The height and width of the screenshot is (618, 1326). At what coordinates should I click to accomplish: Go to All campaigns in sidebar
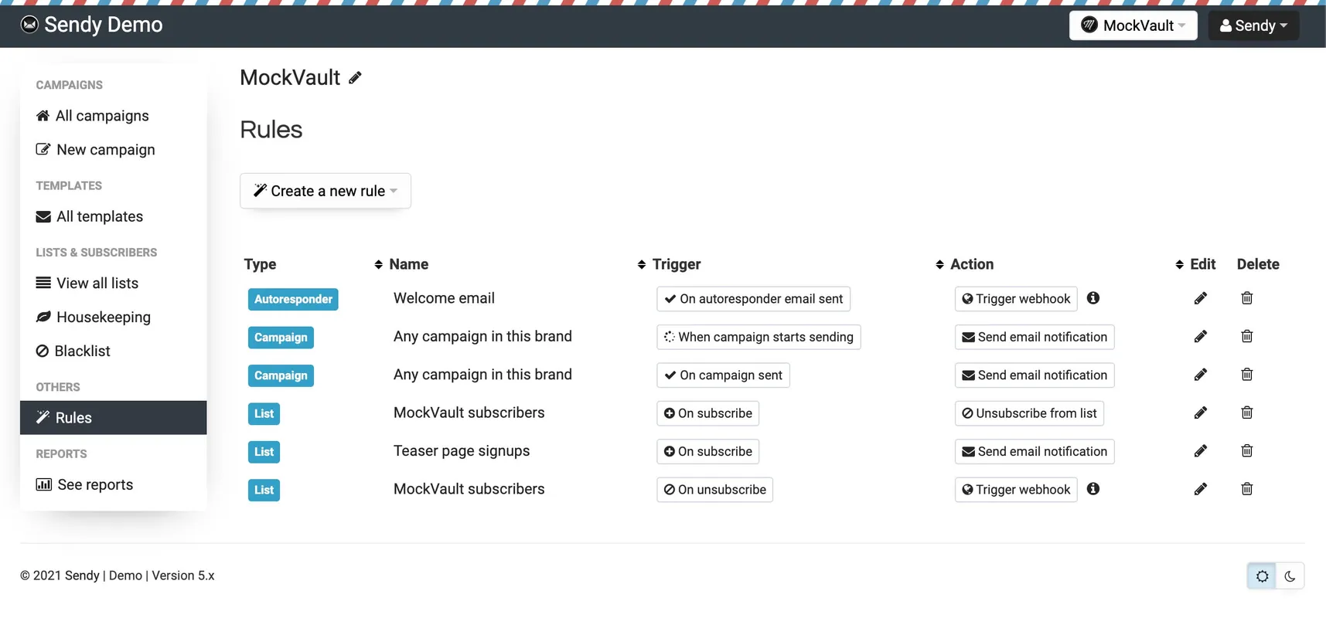(101, 116)
